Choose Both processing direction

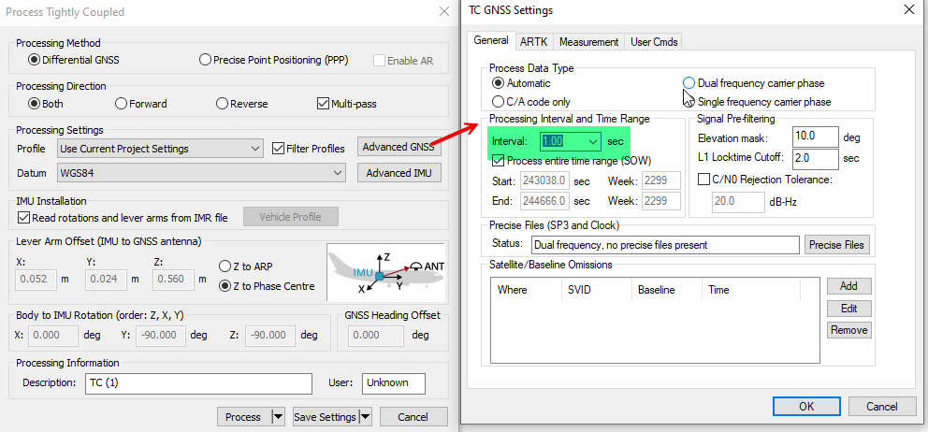click(x=46, y=104)
